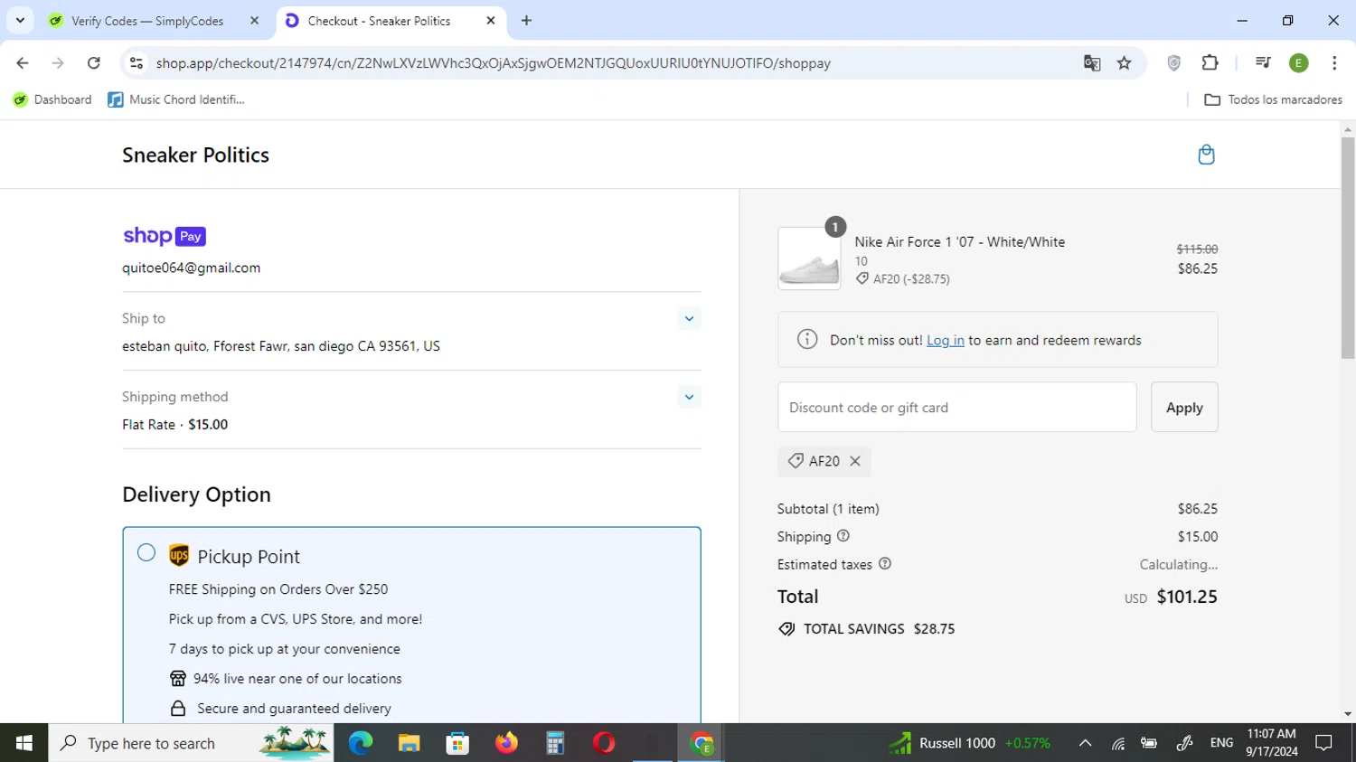1356x762 pixels.
Task: Open a new browser tab
Action: click(527, 20)
